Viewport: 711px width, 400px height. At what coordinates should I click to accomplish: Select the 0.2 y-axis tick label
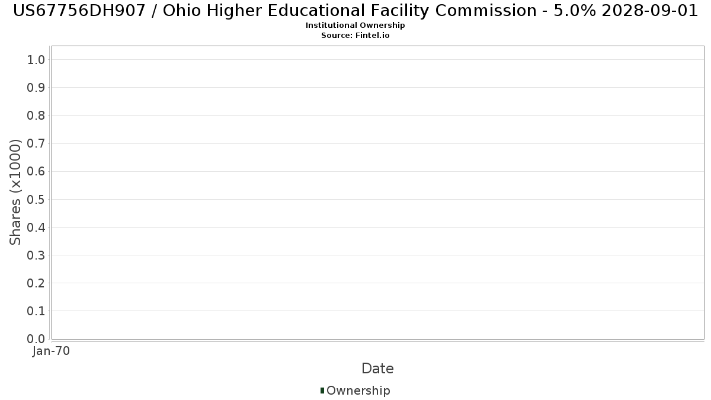36,283
